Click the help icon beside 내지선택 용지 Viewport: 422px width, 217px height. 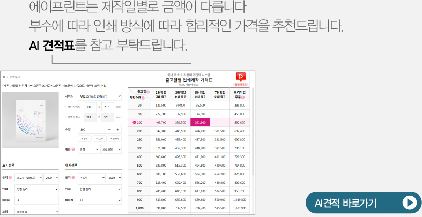coord(73,178)
